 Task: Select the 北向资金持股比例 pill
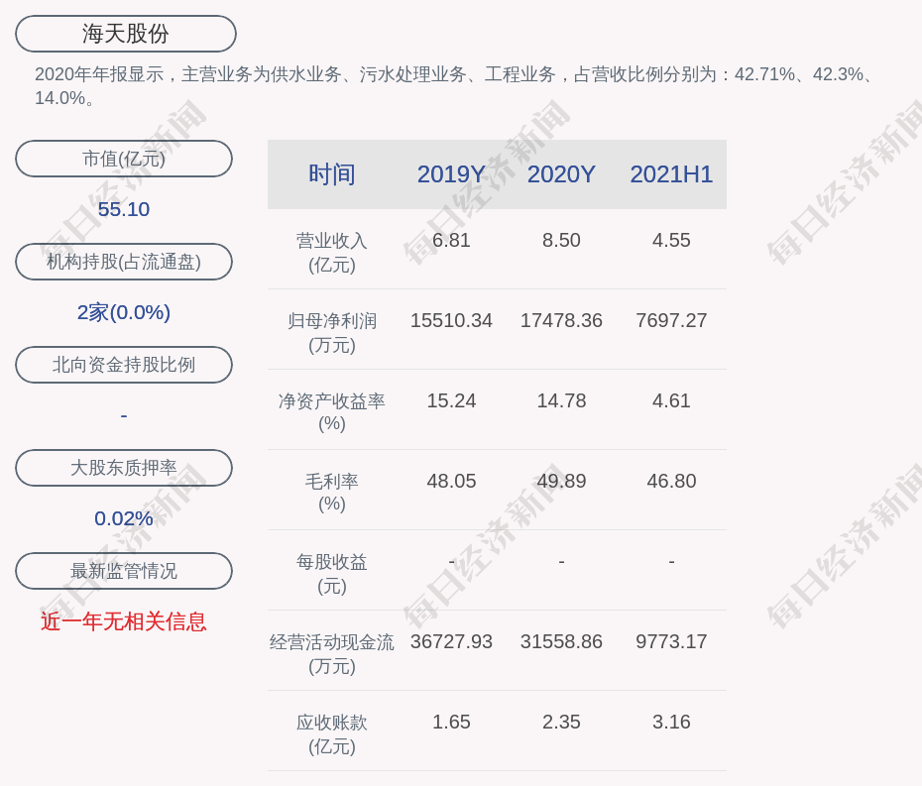tap(124, 365)
